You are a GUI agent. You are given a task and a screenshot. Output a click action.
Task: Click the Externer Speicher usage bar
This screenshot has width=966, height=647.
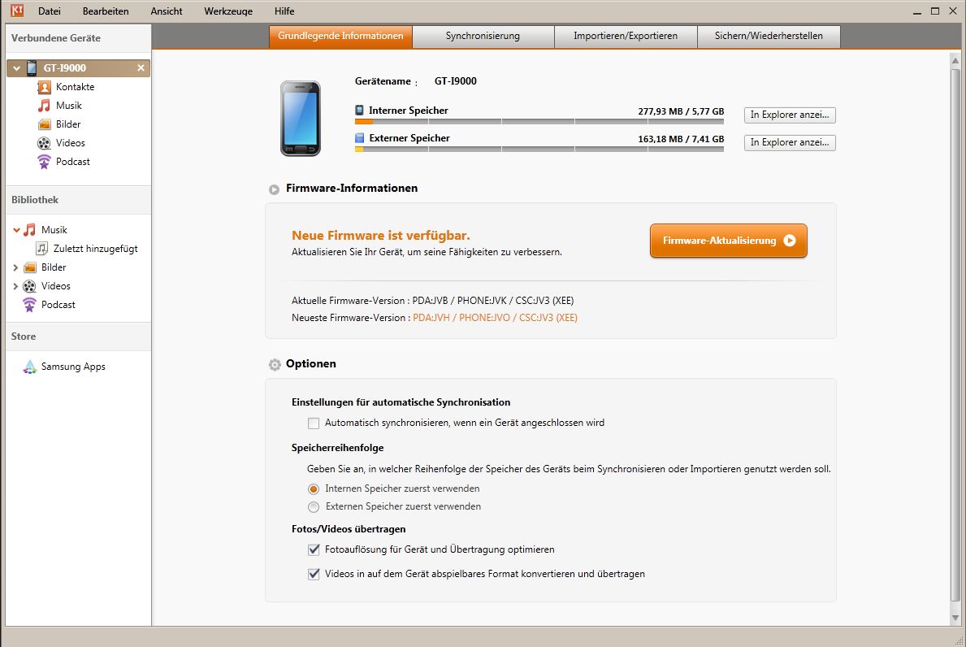(x=539, y=149)
